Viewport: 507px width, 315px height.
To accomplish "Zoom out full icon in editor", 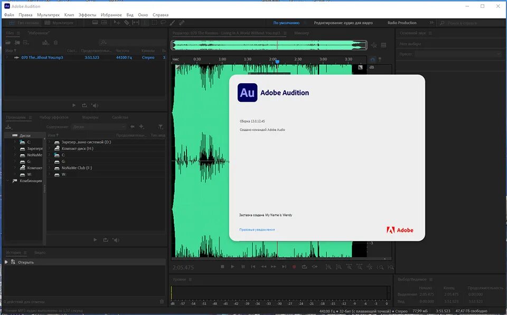I will [370, 267].
